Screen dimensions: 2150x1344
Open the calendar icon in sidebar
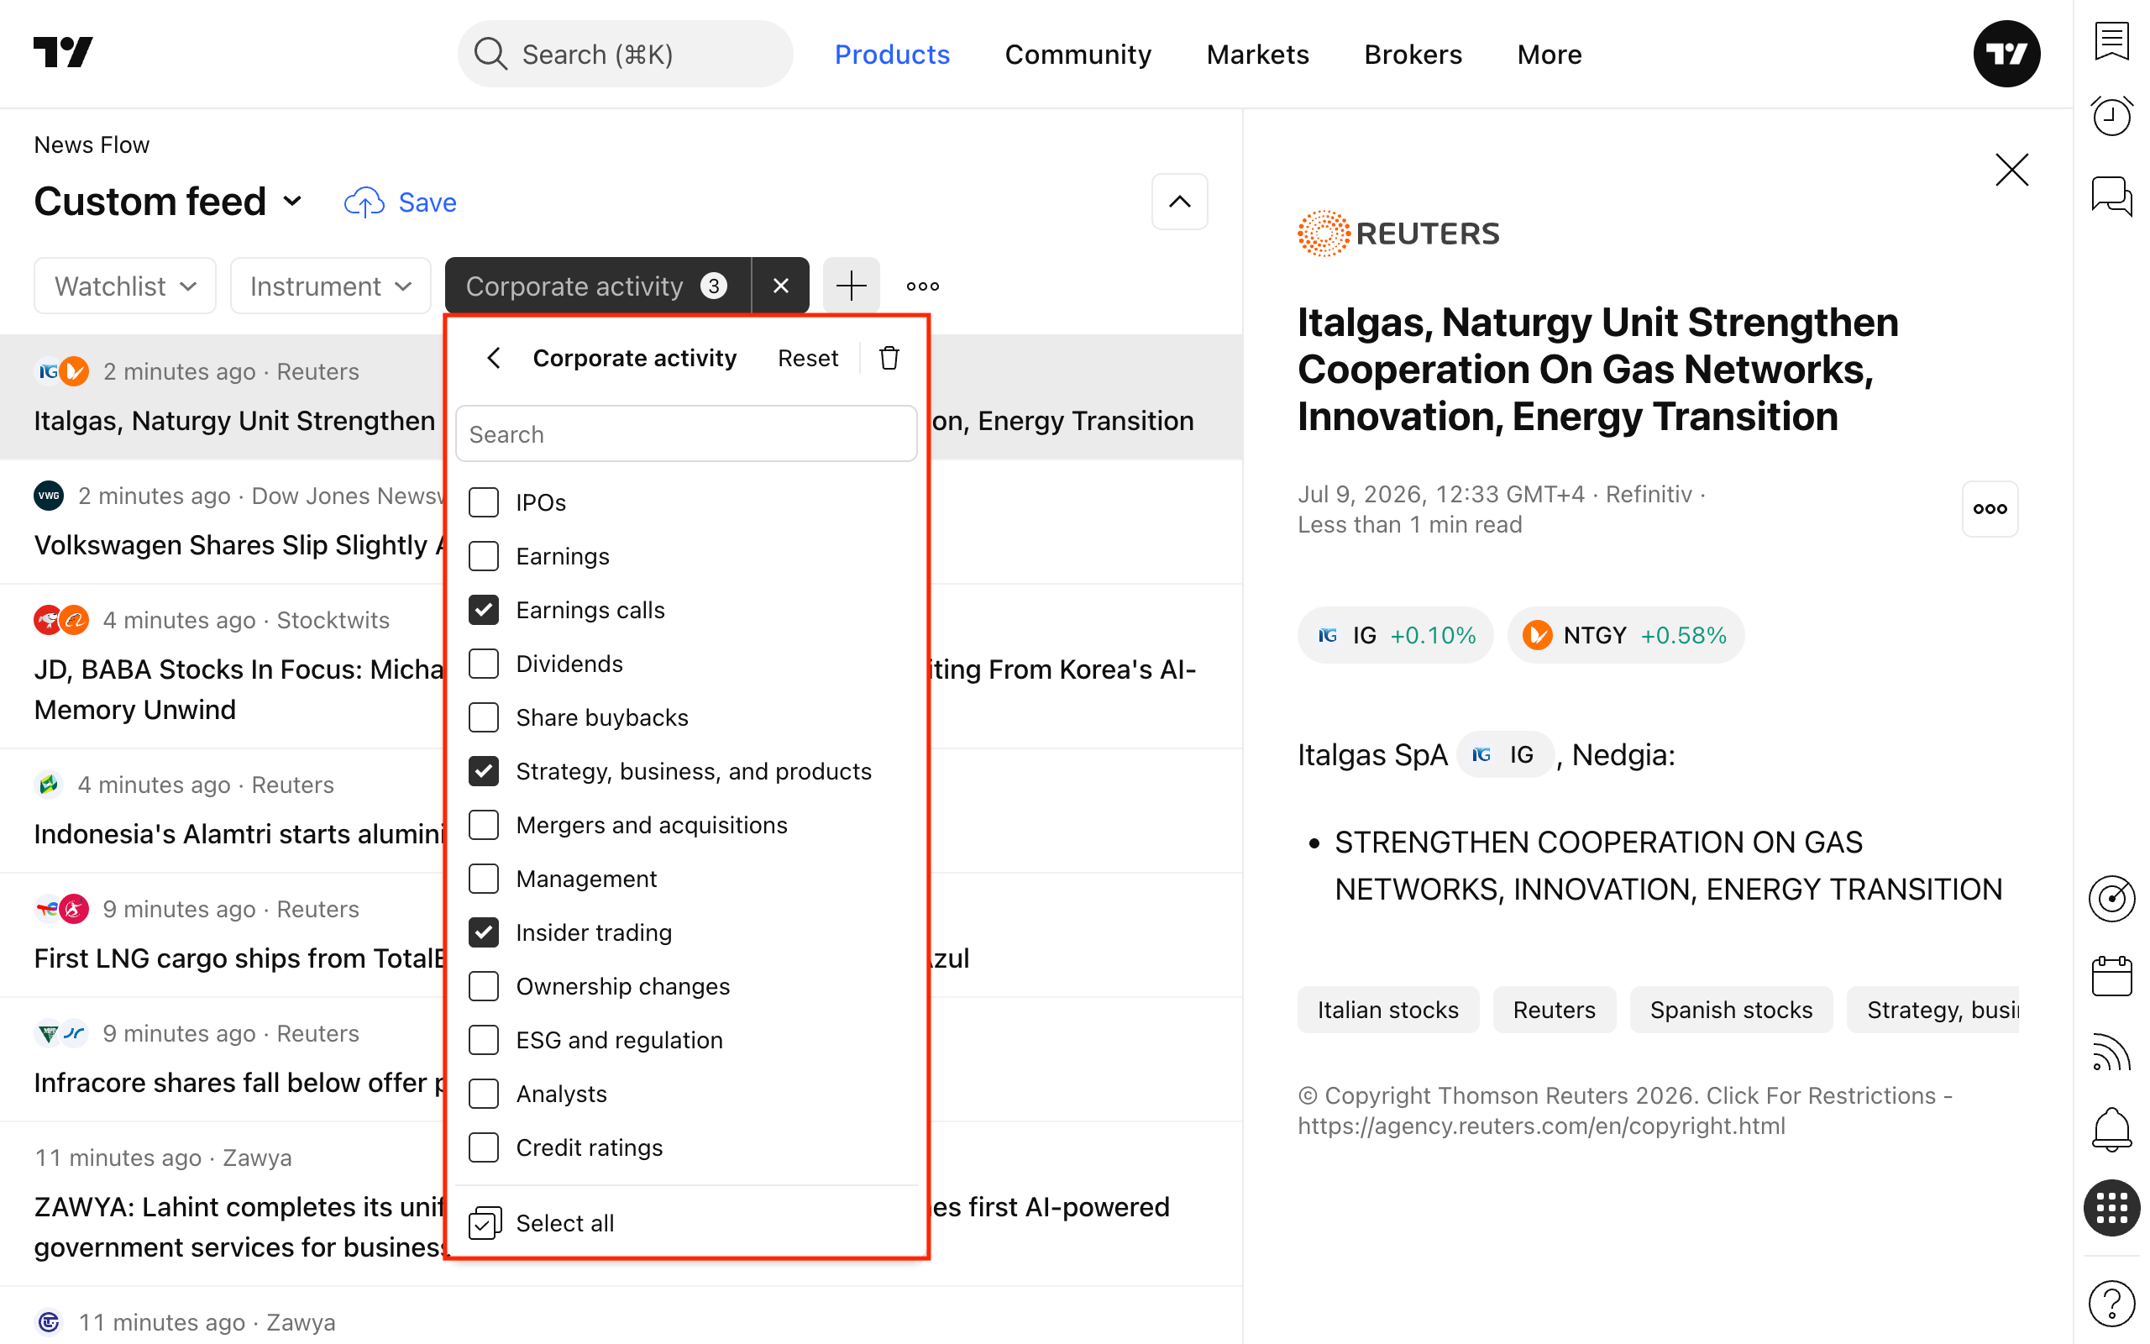pyautogui.click(x=2111, y=976)
